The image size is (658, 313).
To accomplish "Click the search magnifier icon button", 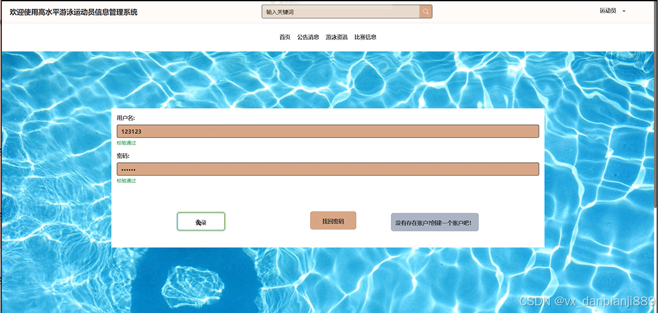I will tap(426, 12).
